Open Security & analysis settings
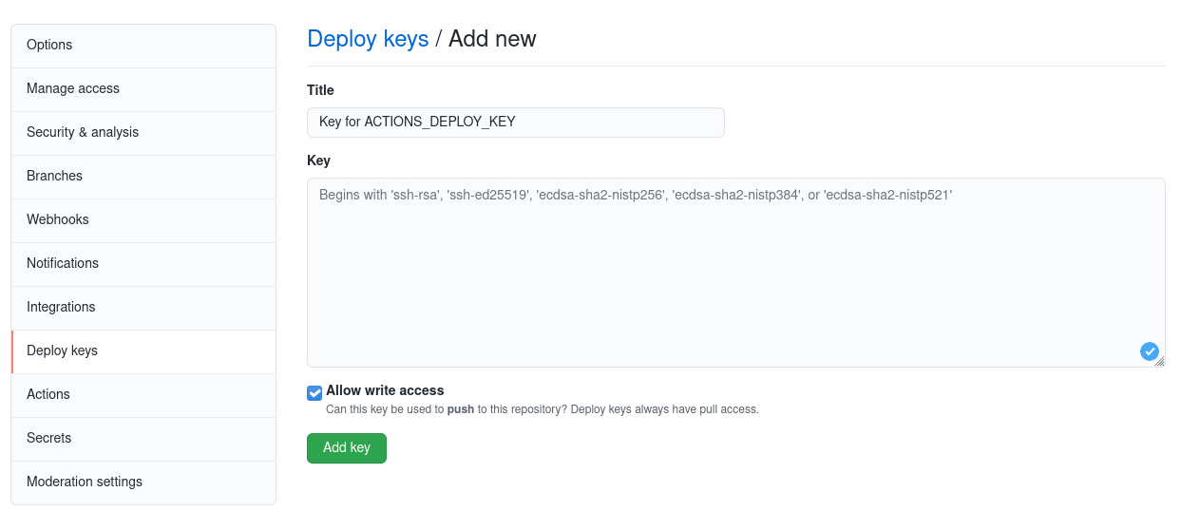1181x530 pixels. pos(143,133)
